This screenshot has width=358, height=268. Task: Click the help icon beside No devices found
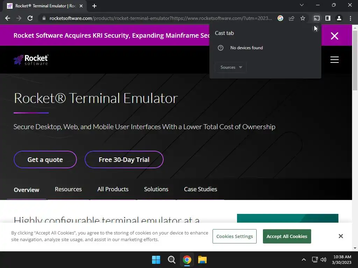point(221,48)
